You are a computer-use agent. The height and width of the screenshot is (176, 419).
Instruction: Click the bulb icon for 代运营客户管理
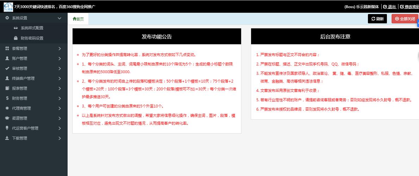(7, 128)
